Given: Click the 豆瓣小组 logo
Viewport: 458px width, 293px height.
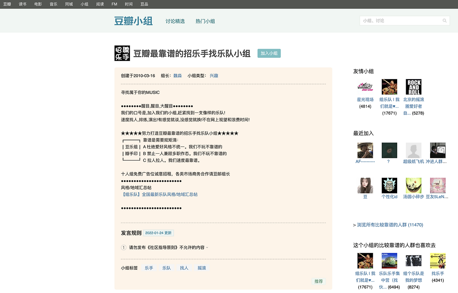Looking at the screenshot, I should [133, 21].
